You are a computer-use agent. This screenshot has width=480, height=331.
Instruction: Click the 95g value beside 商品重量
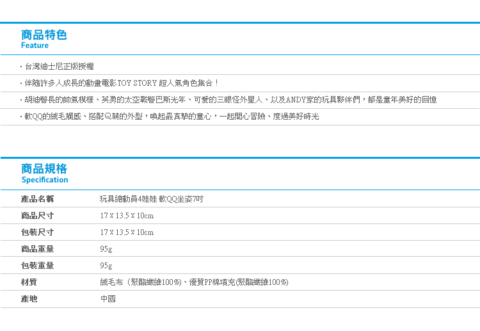click(106, 249)
